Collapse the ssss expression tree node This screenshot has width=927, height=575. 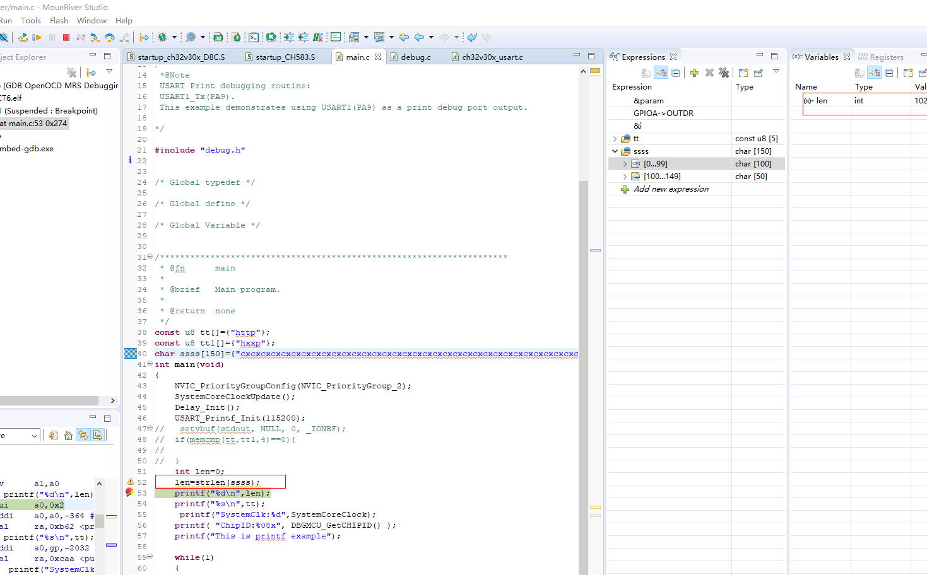click(x=615, y=151)
